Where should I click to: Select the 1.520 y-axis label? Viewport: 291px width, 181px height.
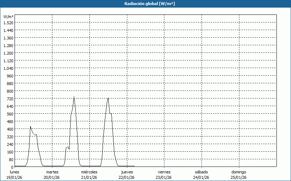coord(8,22)
